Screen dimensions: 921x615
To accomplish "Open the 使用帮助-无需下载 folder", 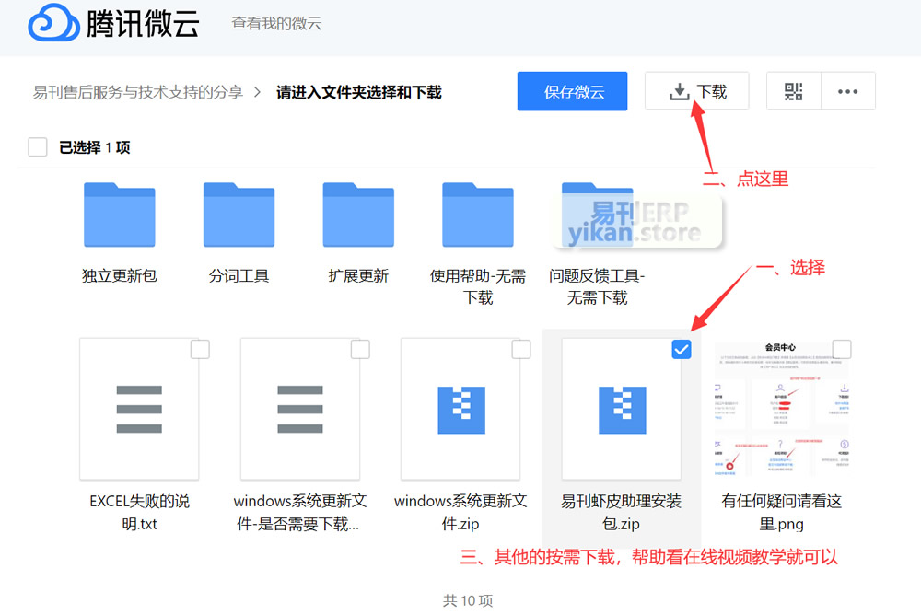I will (477, 215).
